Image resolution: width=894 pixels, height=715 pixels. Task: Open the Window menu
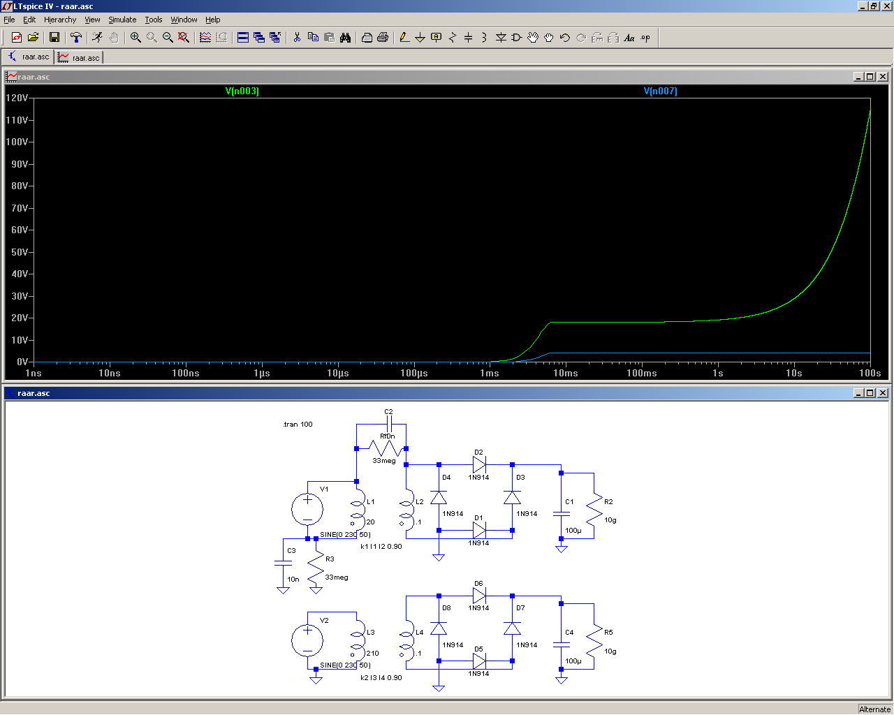tap(184, 20)
